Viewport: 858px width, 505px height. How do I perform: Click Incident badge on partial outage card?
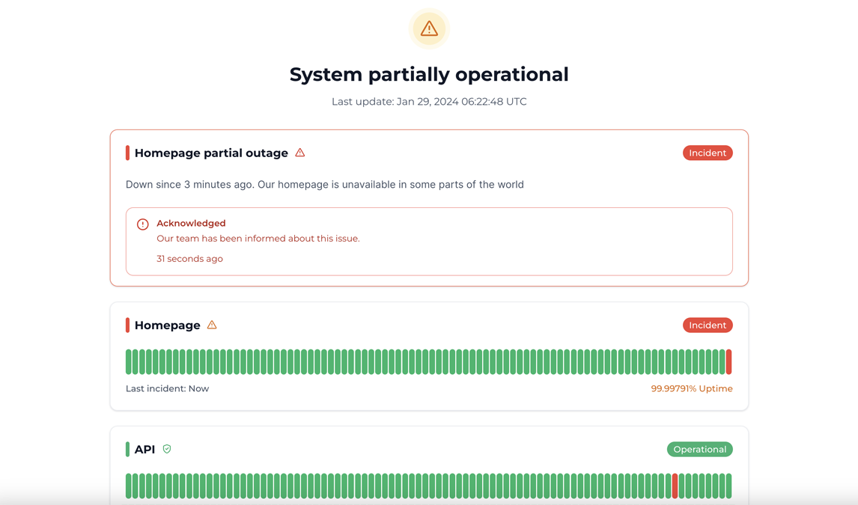click(x=707, y=153)
